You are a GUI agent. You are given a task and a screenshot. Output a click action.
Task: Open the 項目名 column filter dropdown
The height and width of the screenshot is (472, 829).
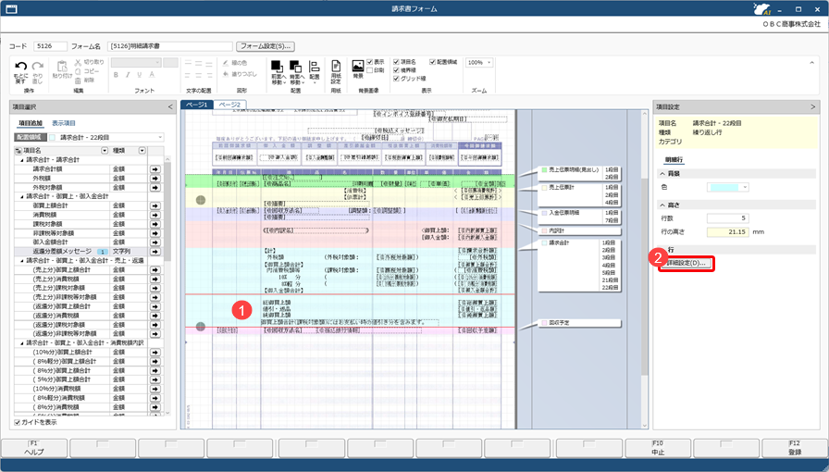pos(105,151)
